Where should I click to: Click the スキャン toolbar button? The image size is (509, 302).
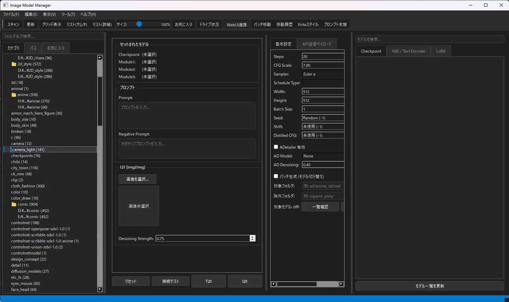pos(13,25)
